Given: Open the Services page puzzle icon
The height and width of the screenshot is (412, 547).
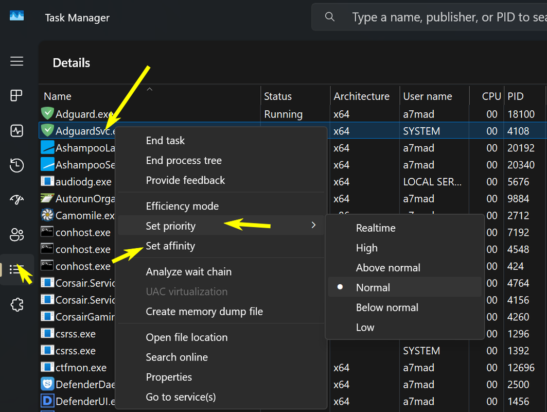Looking at the screenshot, I should pos(17,304).
